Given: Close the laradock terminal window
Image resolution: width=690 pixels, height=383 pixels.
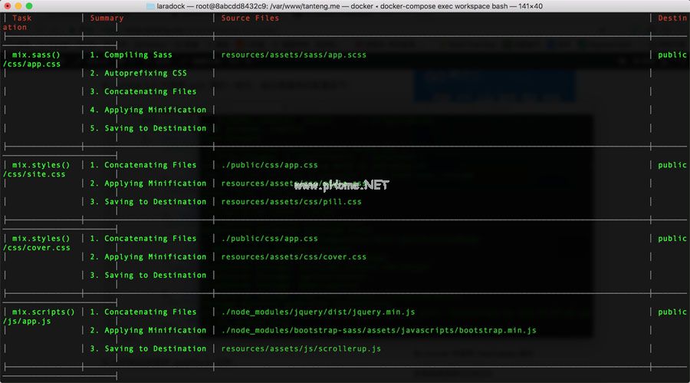Looking at the screenshot, I should coord(7,6).
